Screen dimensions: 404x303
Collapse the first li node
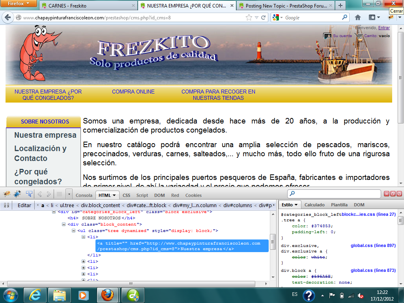point(83,237)
